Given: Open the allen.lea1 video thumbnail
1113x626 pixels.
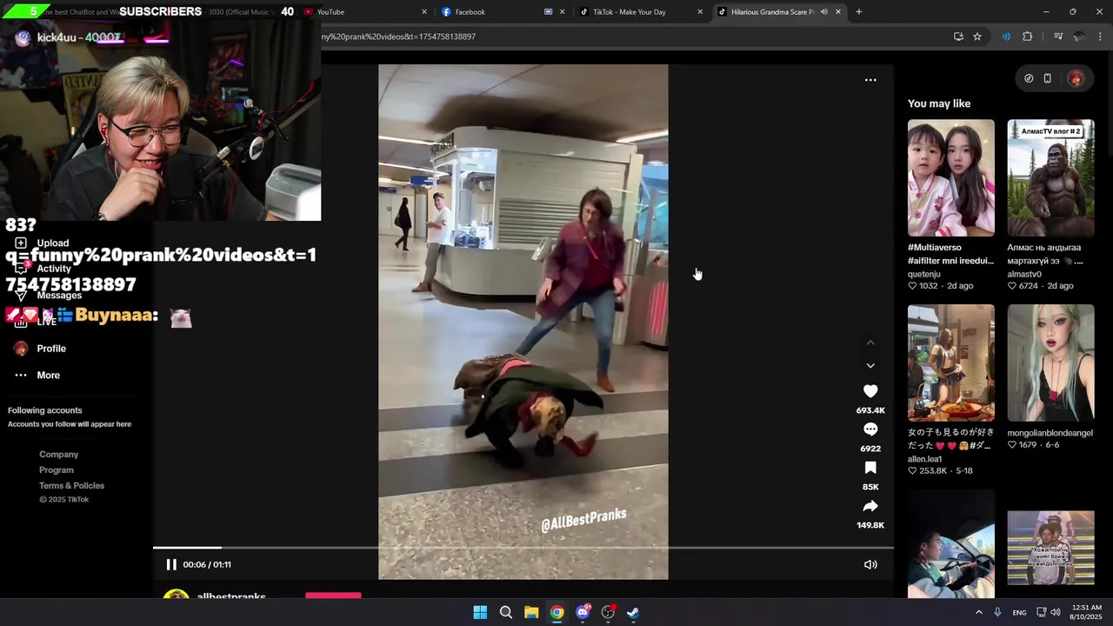Looking at the screenshot, I should coord(951,363).
